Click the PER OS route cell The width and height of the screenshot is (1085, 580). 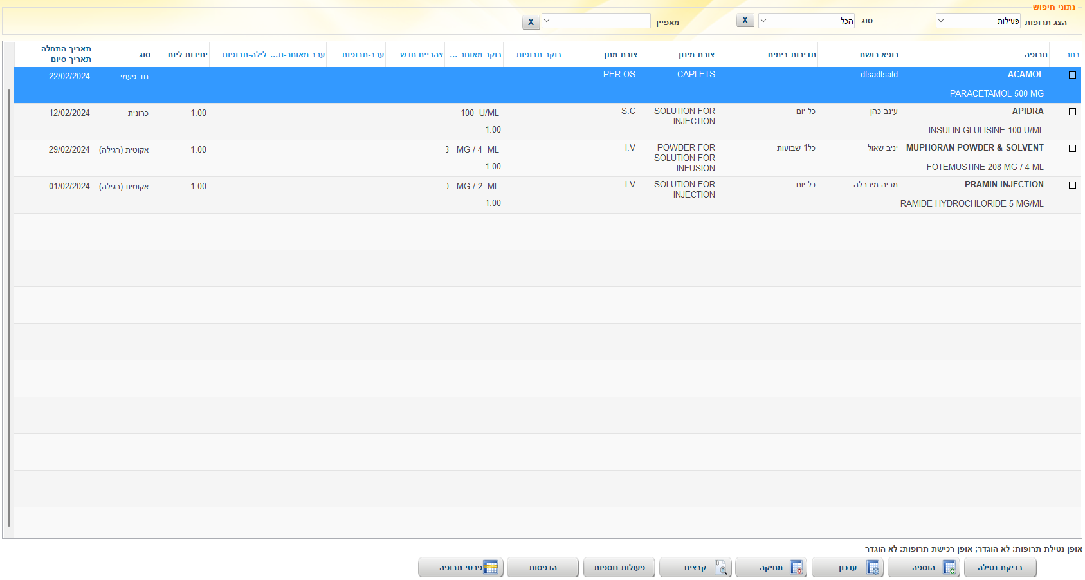coord(619,75)
